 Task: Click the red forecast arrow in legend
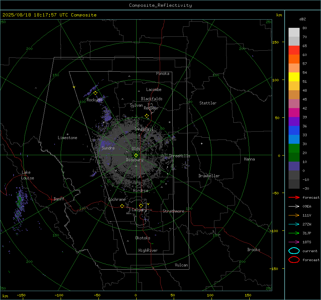294,197
